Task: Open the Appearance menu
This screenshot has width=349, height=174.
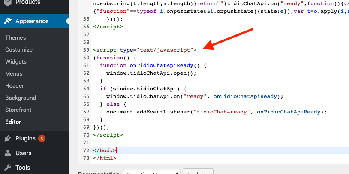Action: pyautogui.click(x=34, y=21)
